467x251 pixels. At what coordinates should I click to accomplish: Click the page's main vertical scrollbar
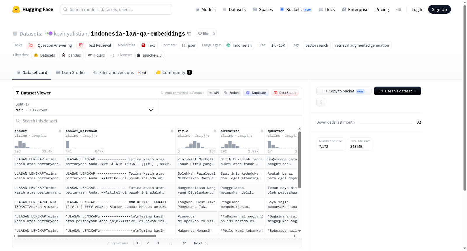(x=465, y=98)
